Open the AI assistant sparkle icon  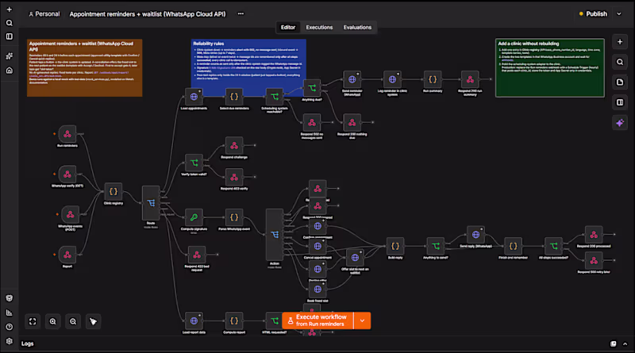tap(620, 123)
